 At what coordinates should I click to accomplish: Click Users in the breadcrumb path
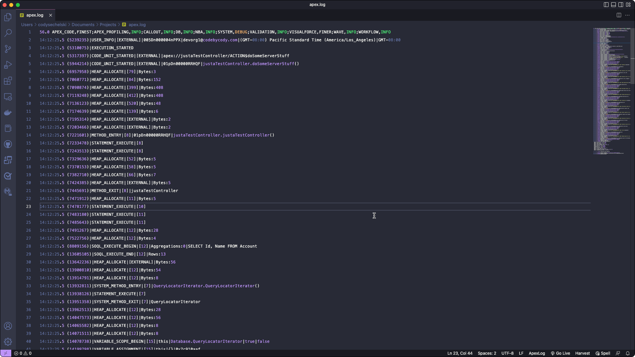click(x=27, y=25)
